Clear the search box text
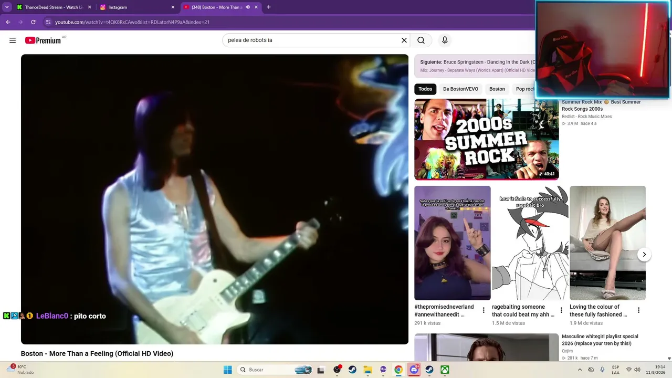Image resolution: width=672 pixels, height=378 pixels. (x=404, y=40)
